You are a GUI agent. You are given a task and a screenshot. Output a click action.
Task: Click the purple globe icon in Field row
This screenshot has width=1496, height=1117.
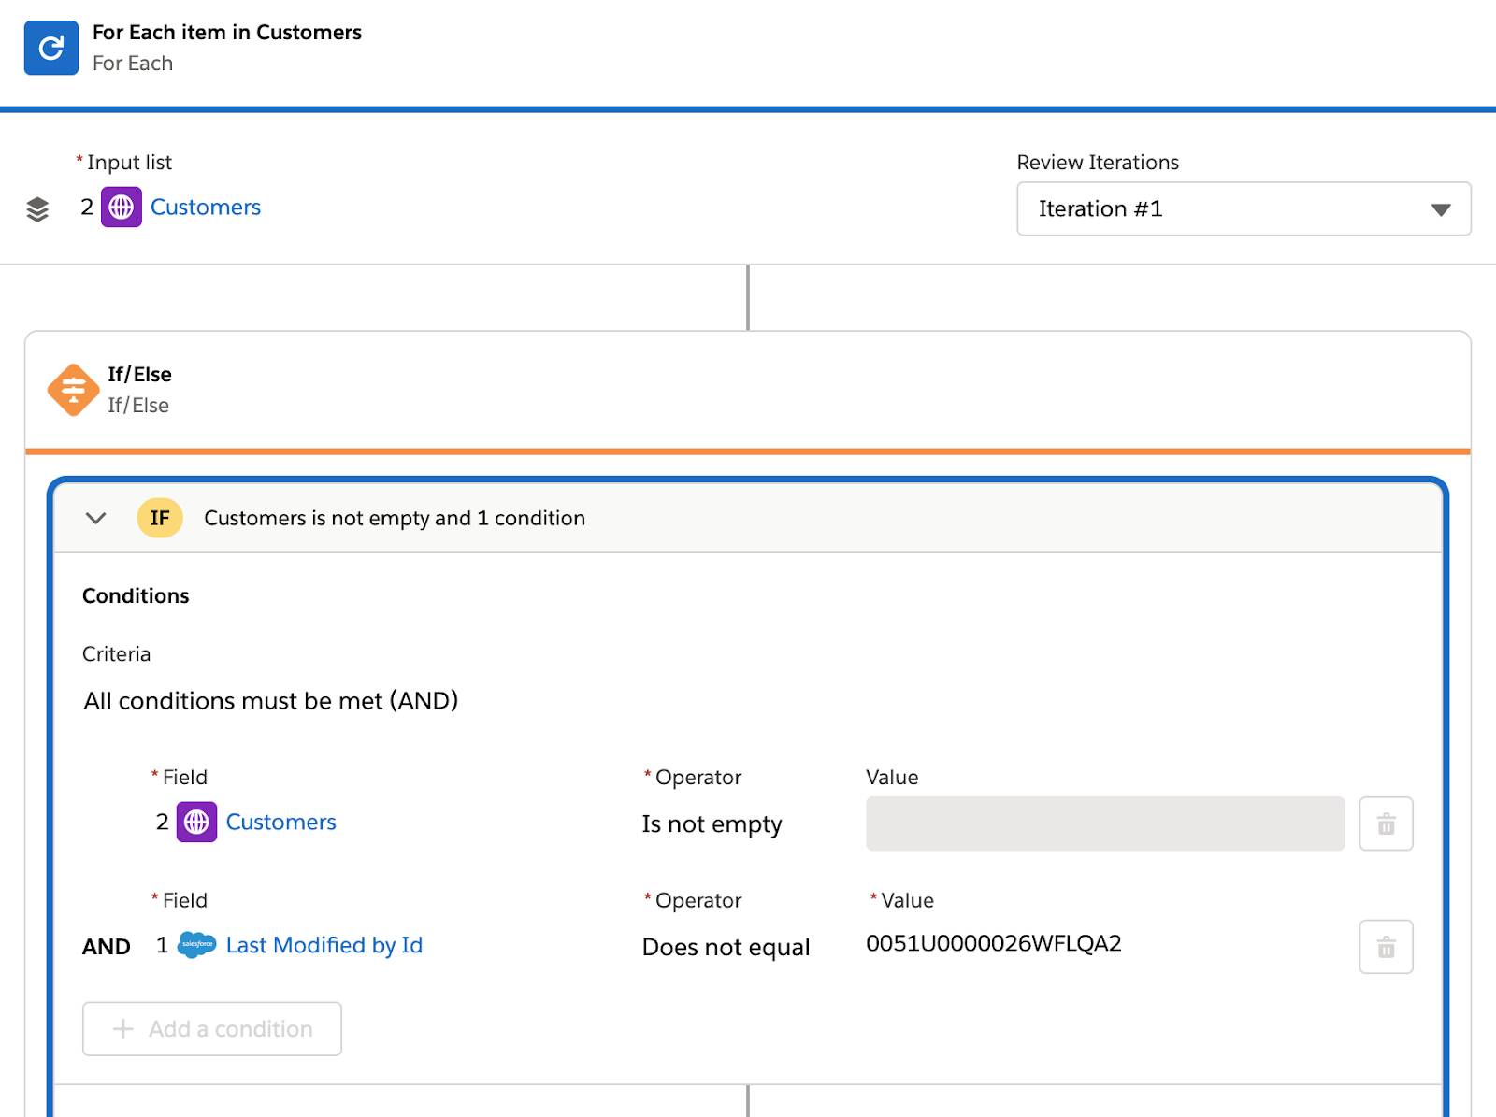pyautogui.click(x=196, y=822)
